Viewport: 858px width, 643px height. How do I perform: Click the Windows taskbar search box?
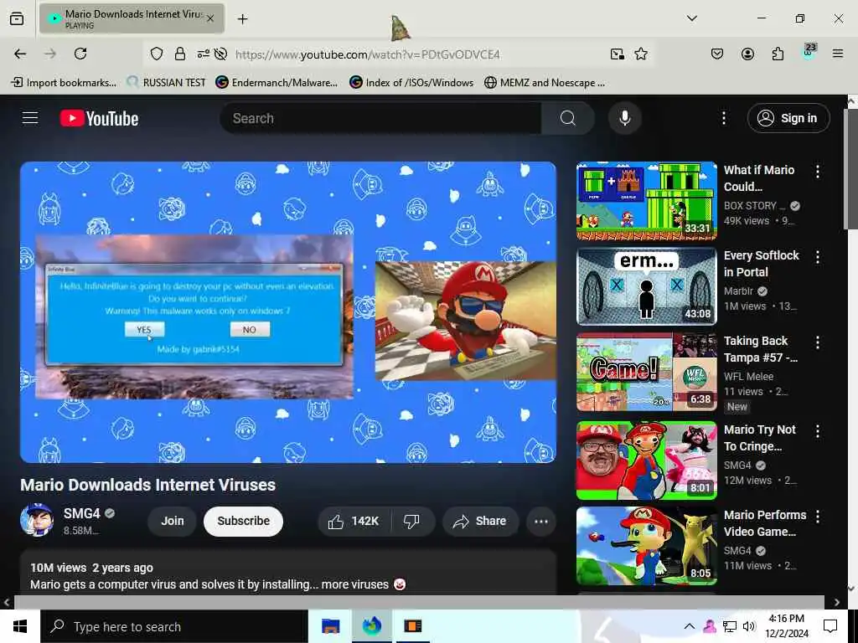174,626
